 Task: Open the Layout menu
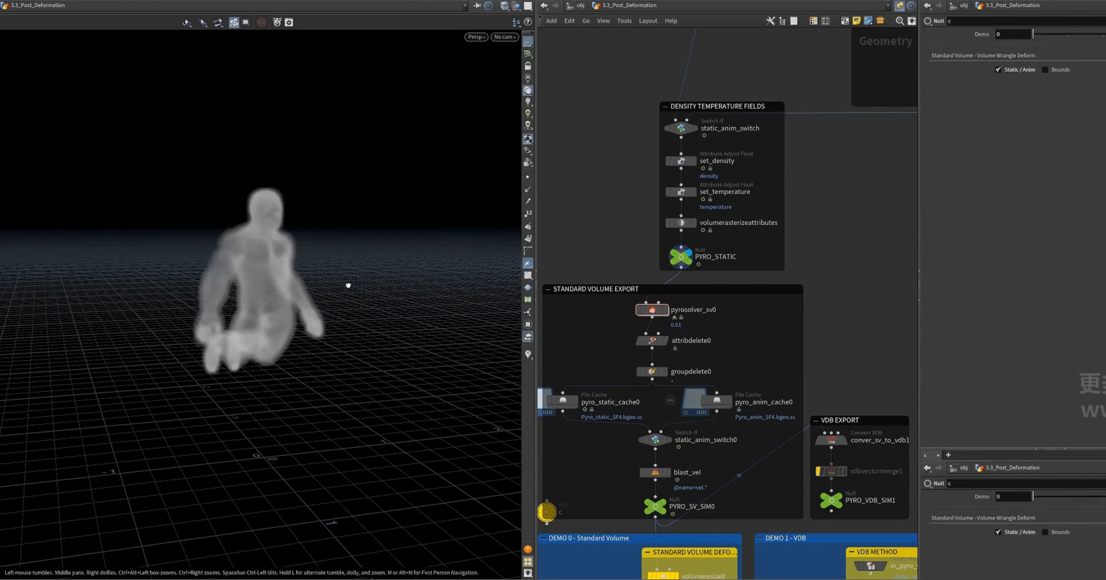pyautogui.click(x=648, y=21)
